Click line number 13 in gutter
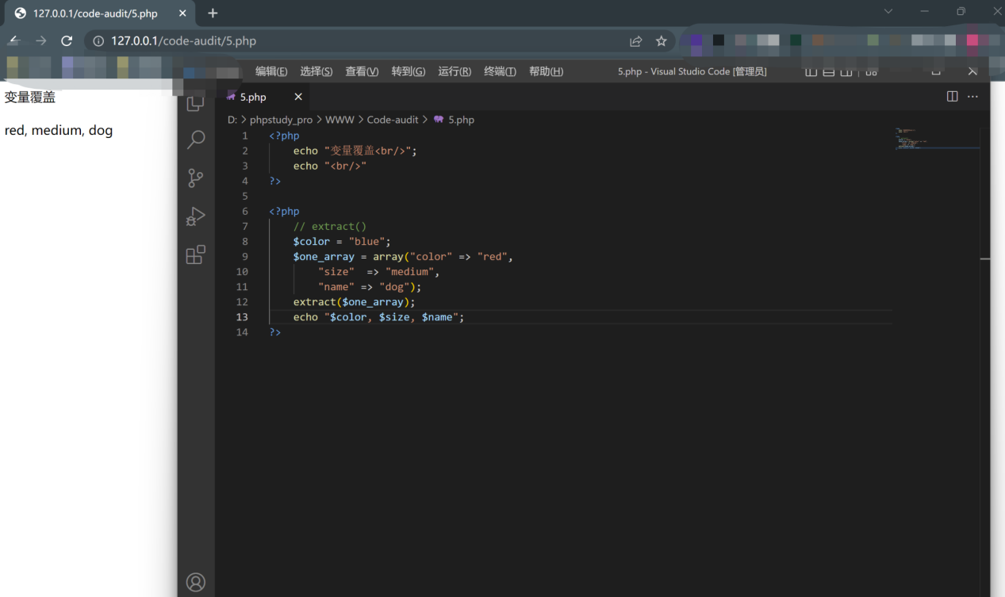Screen dimensions: 1005x597 (241, 317)
